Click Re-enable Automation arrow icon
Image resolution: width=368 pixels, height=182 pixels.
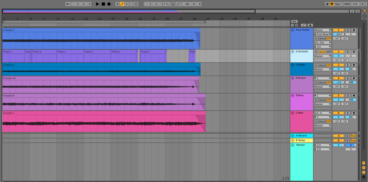click(127, 4)
